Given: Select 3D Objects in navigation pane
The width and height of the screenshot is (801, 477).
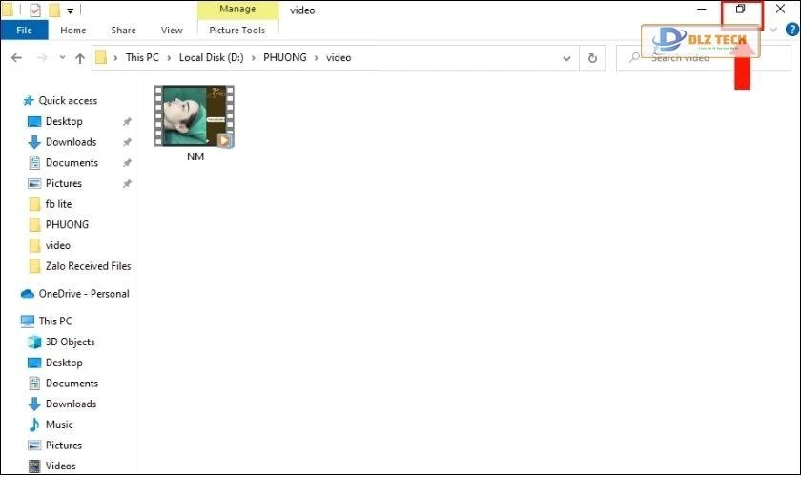Looking at the screenshot, I should pos(70,342).
